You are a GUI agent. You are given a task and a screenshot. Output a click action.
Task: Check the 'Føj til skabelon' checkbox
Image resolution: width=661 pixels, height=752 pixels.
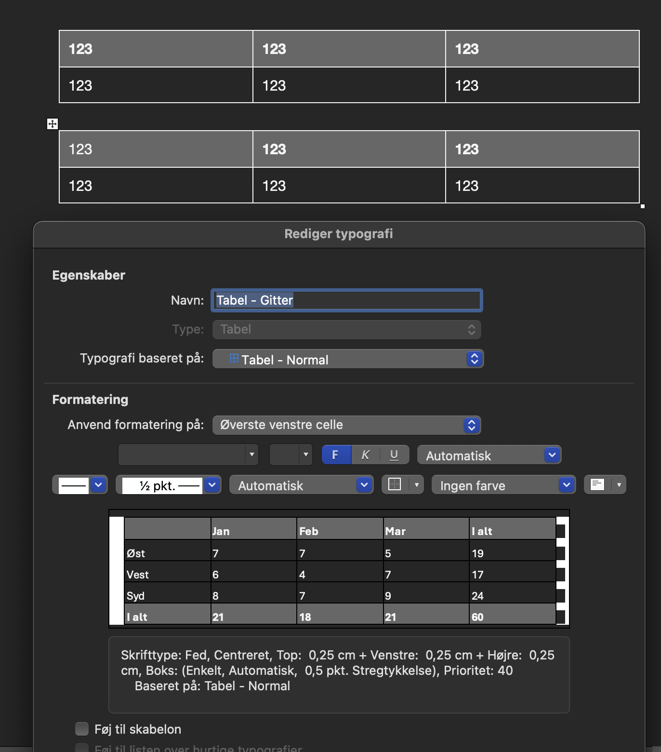[x=82, y=729]
